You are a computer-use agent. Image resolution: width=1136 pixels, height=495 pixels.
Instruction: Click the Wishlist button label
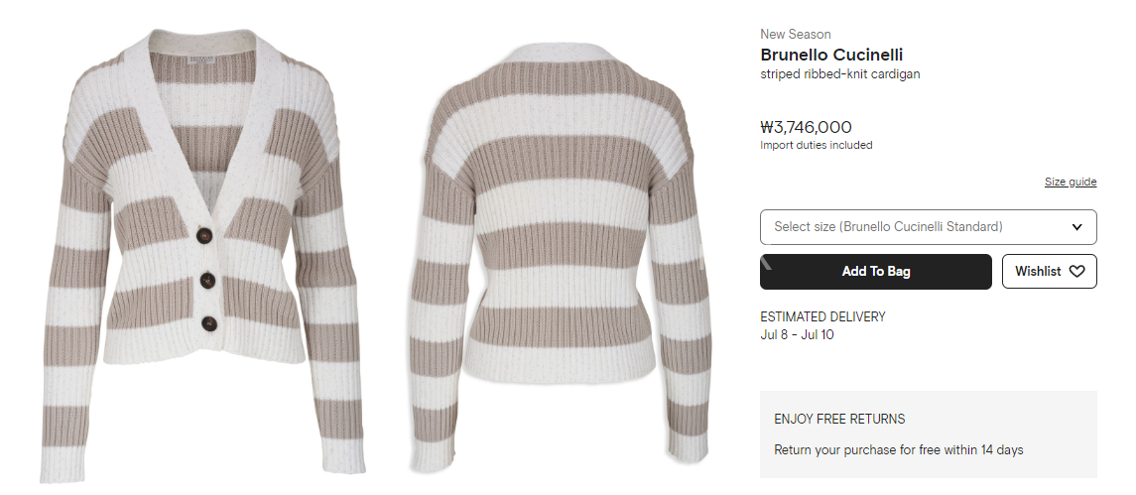tap(1038, 271)
